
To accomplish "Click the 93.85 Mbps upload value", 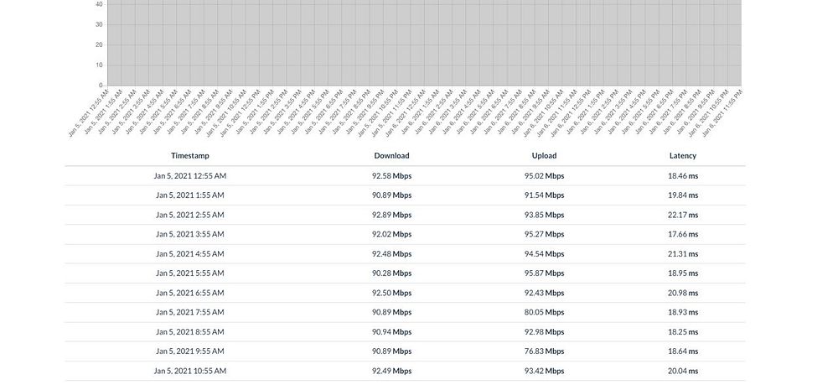I will [544, 215].
